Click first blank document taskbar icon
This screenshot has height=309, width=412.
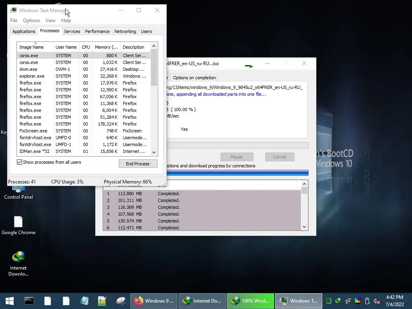(x=47, y=301)
